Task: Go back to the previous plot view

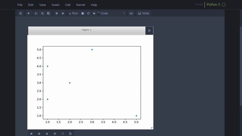Action: (x=39, y=134)
